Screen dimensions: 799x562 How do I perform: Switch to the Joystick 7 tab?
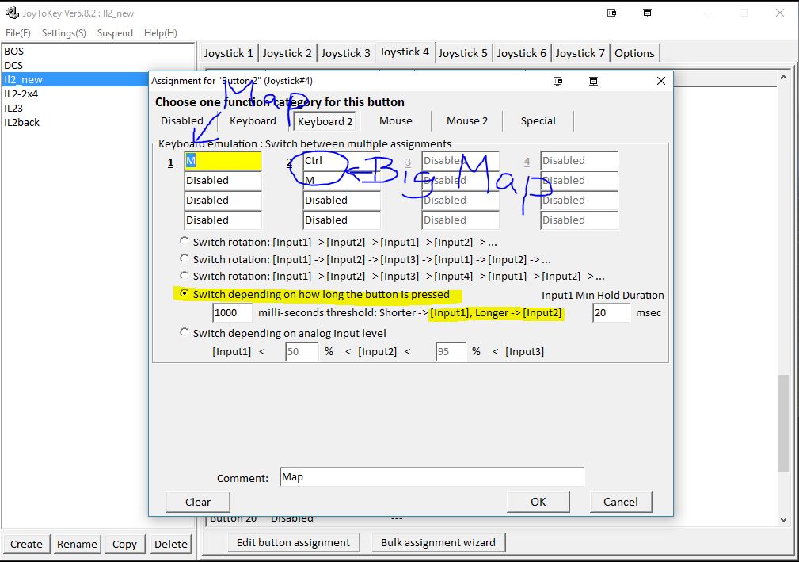click(580, 53)
